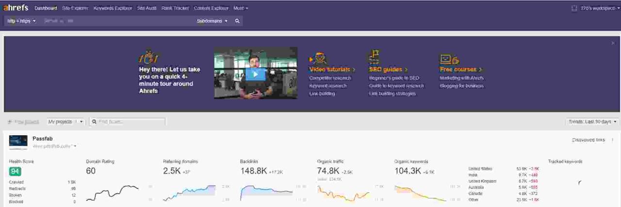Click the Broken row in Health Score
621x207 pixels.
click(43, 195)
